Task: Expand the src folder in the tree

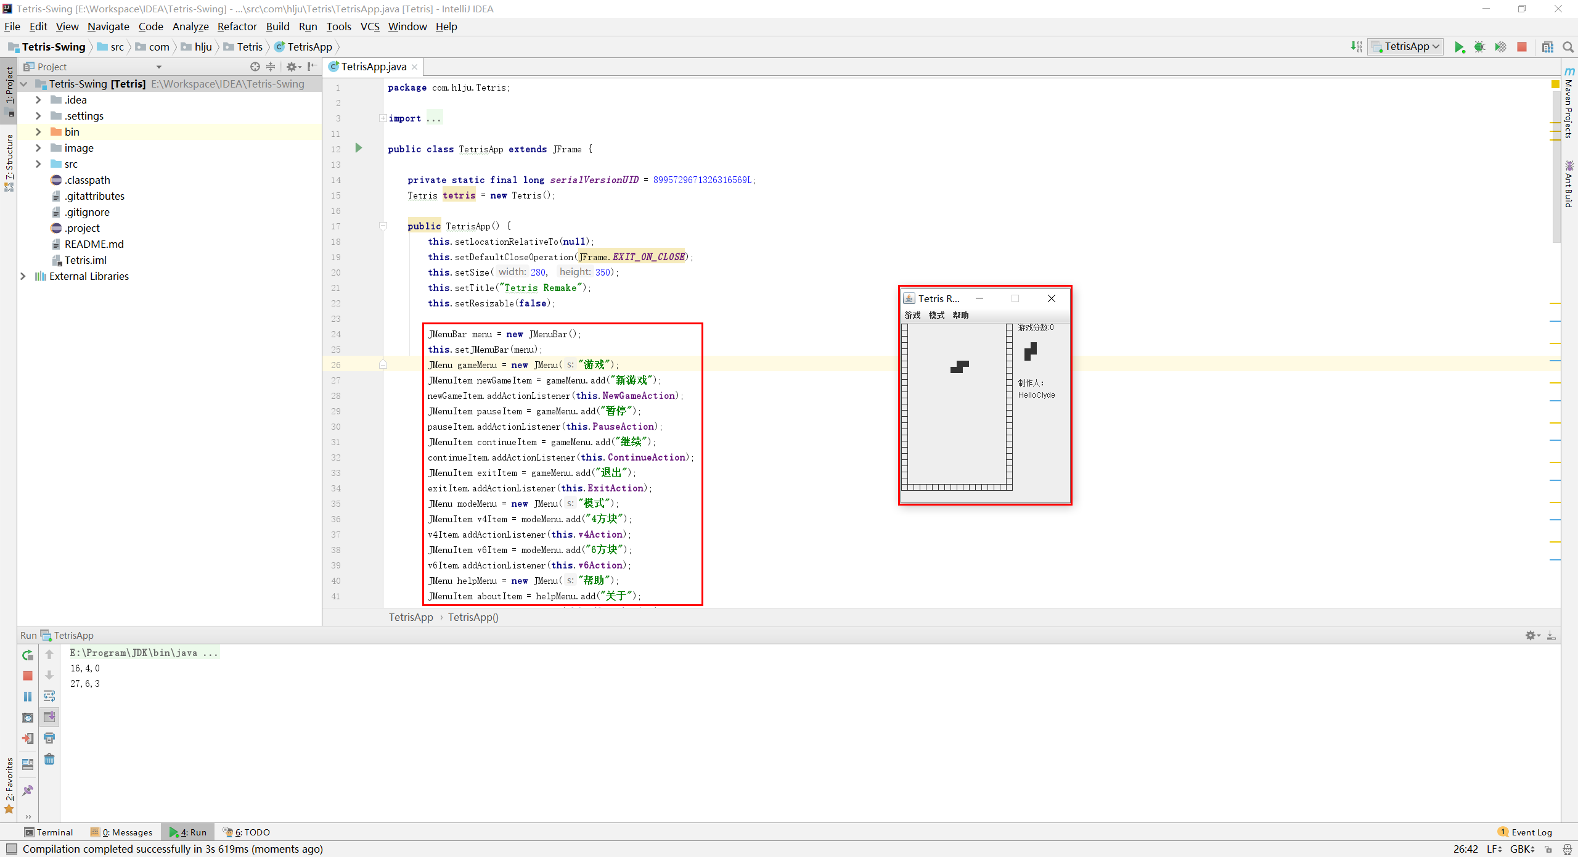Action: coord(38,164)
